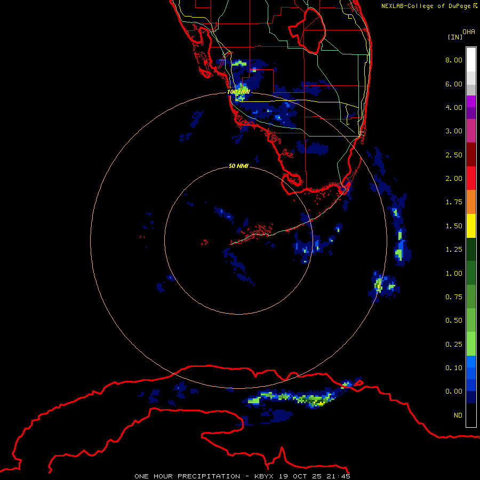Click the OHA product code label
This screenshot has width=480, height=480.
(x=469, y=32)
